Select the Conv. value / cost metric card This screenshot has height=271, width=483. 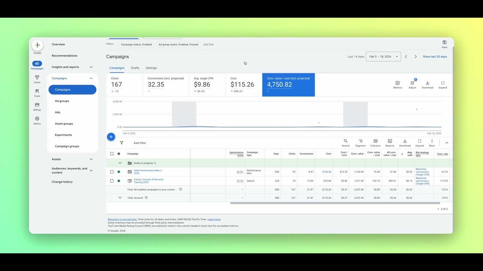288,85
